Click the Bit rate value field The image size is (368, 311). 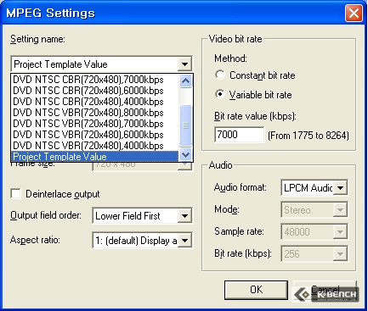pos(240,135)
